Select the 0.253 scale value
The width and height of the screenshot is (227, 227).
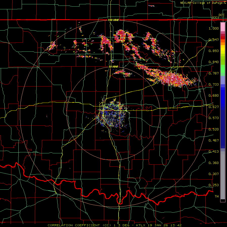(x=214, y=185)
